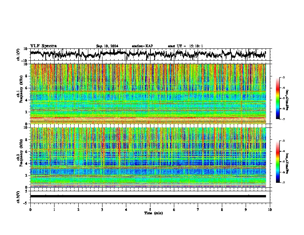Image resolution: width=304 pixels, height=235 pixels.
Task: Click time axis tick label "1"
Action: 54,210
